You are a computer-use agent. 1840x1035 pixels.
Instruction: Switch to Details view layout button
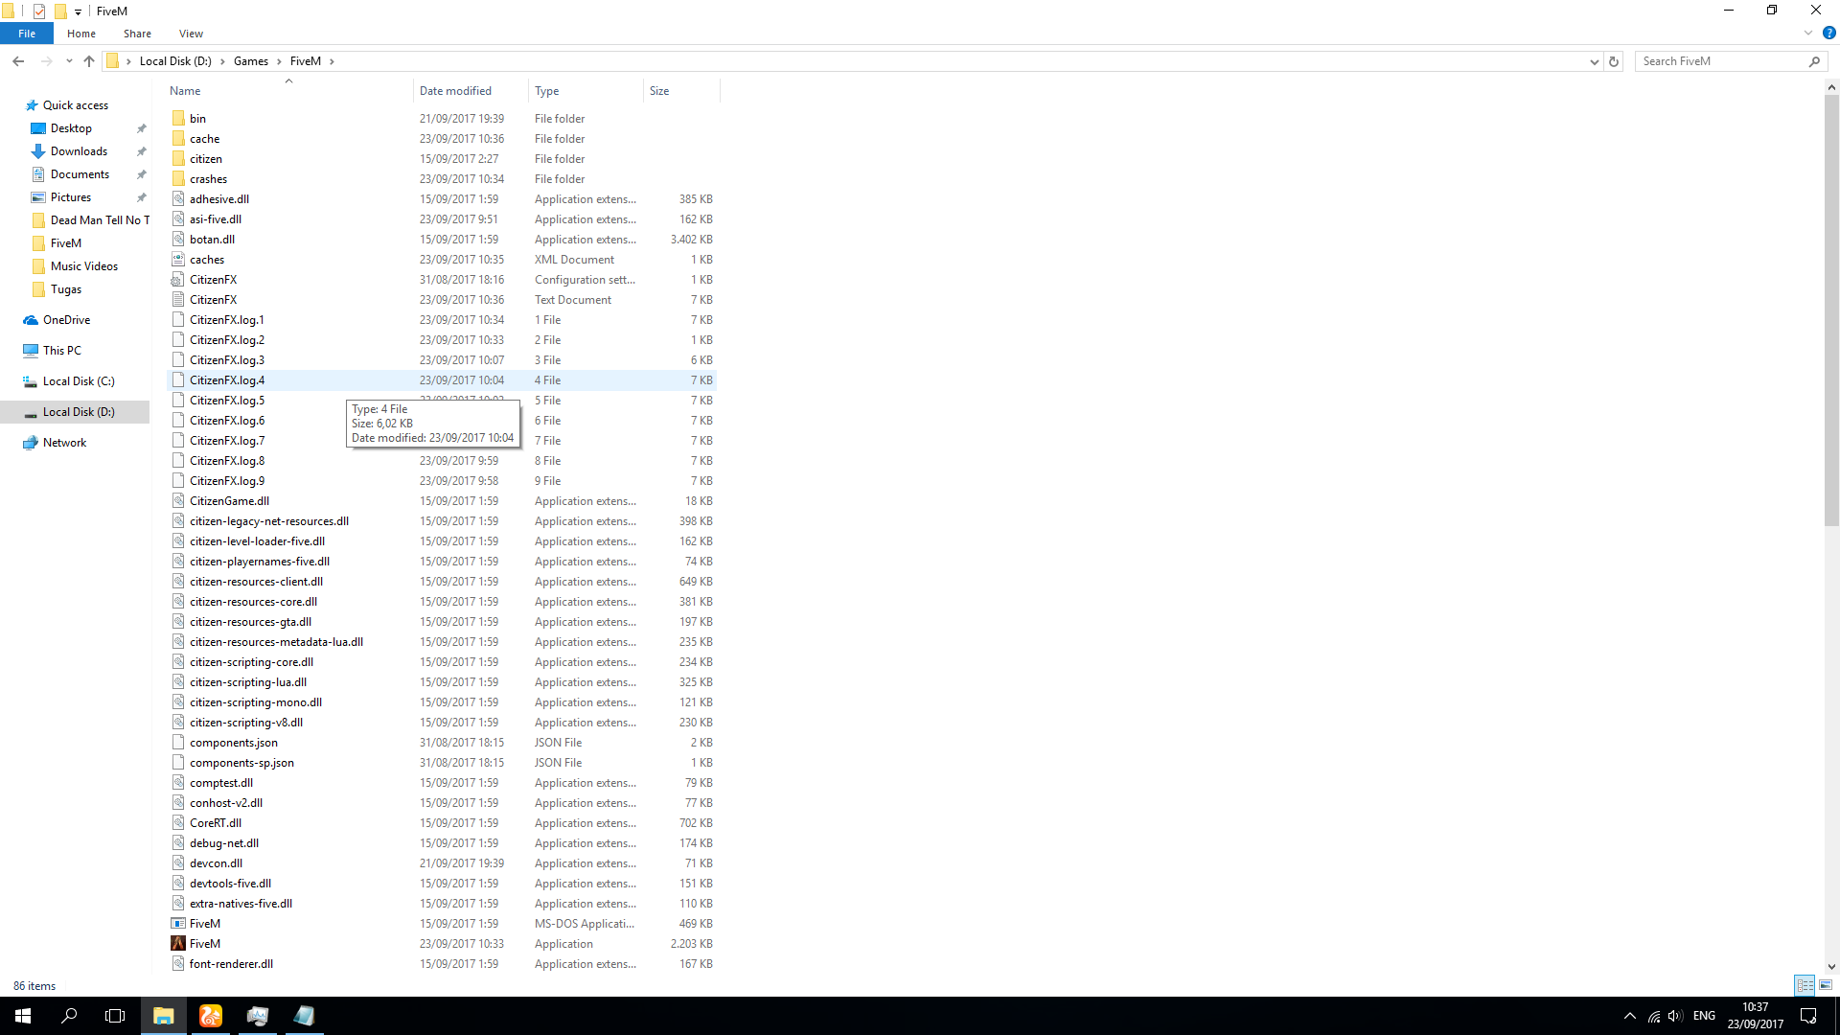click(x=1805, y=985)
